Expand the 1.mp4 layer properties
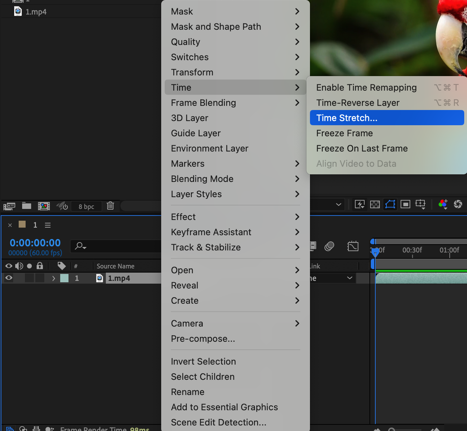This screenshot has height=431, width=467. click(x=53, y=278)
